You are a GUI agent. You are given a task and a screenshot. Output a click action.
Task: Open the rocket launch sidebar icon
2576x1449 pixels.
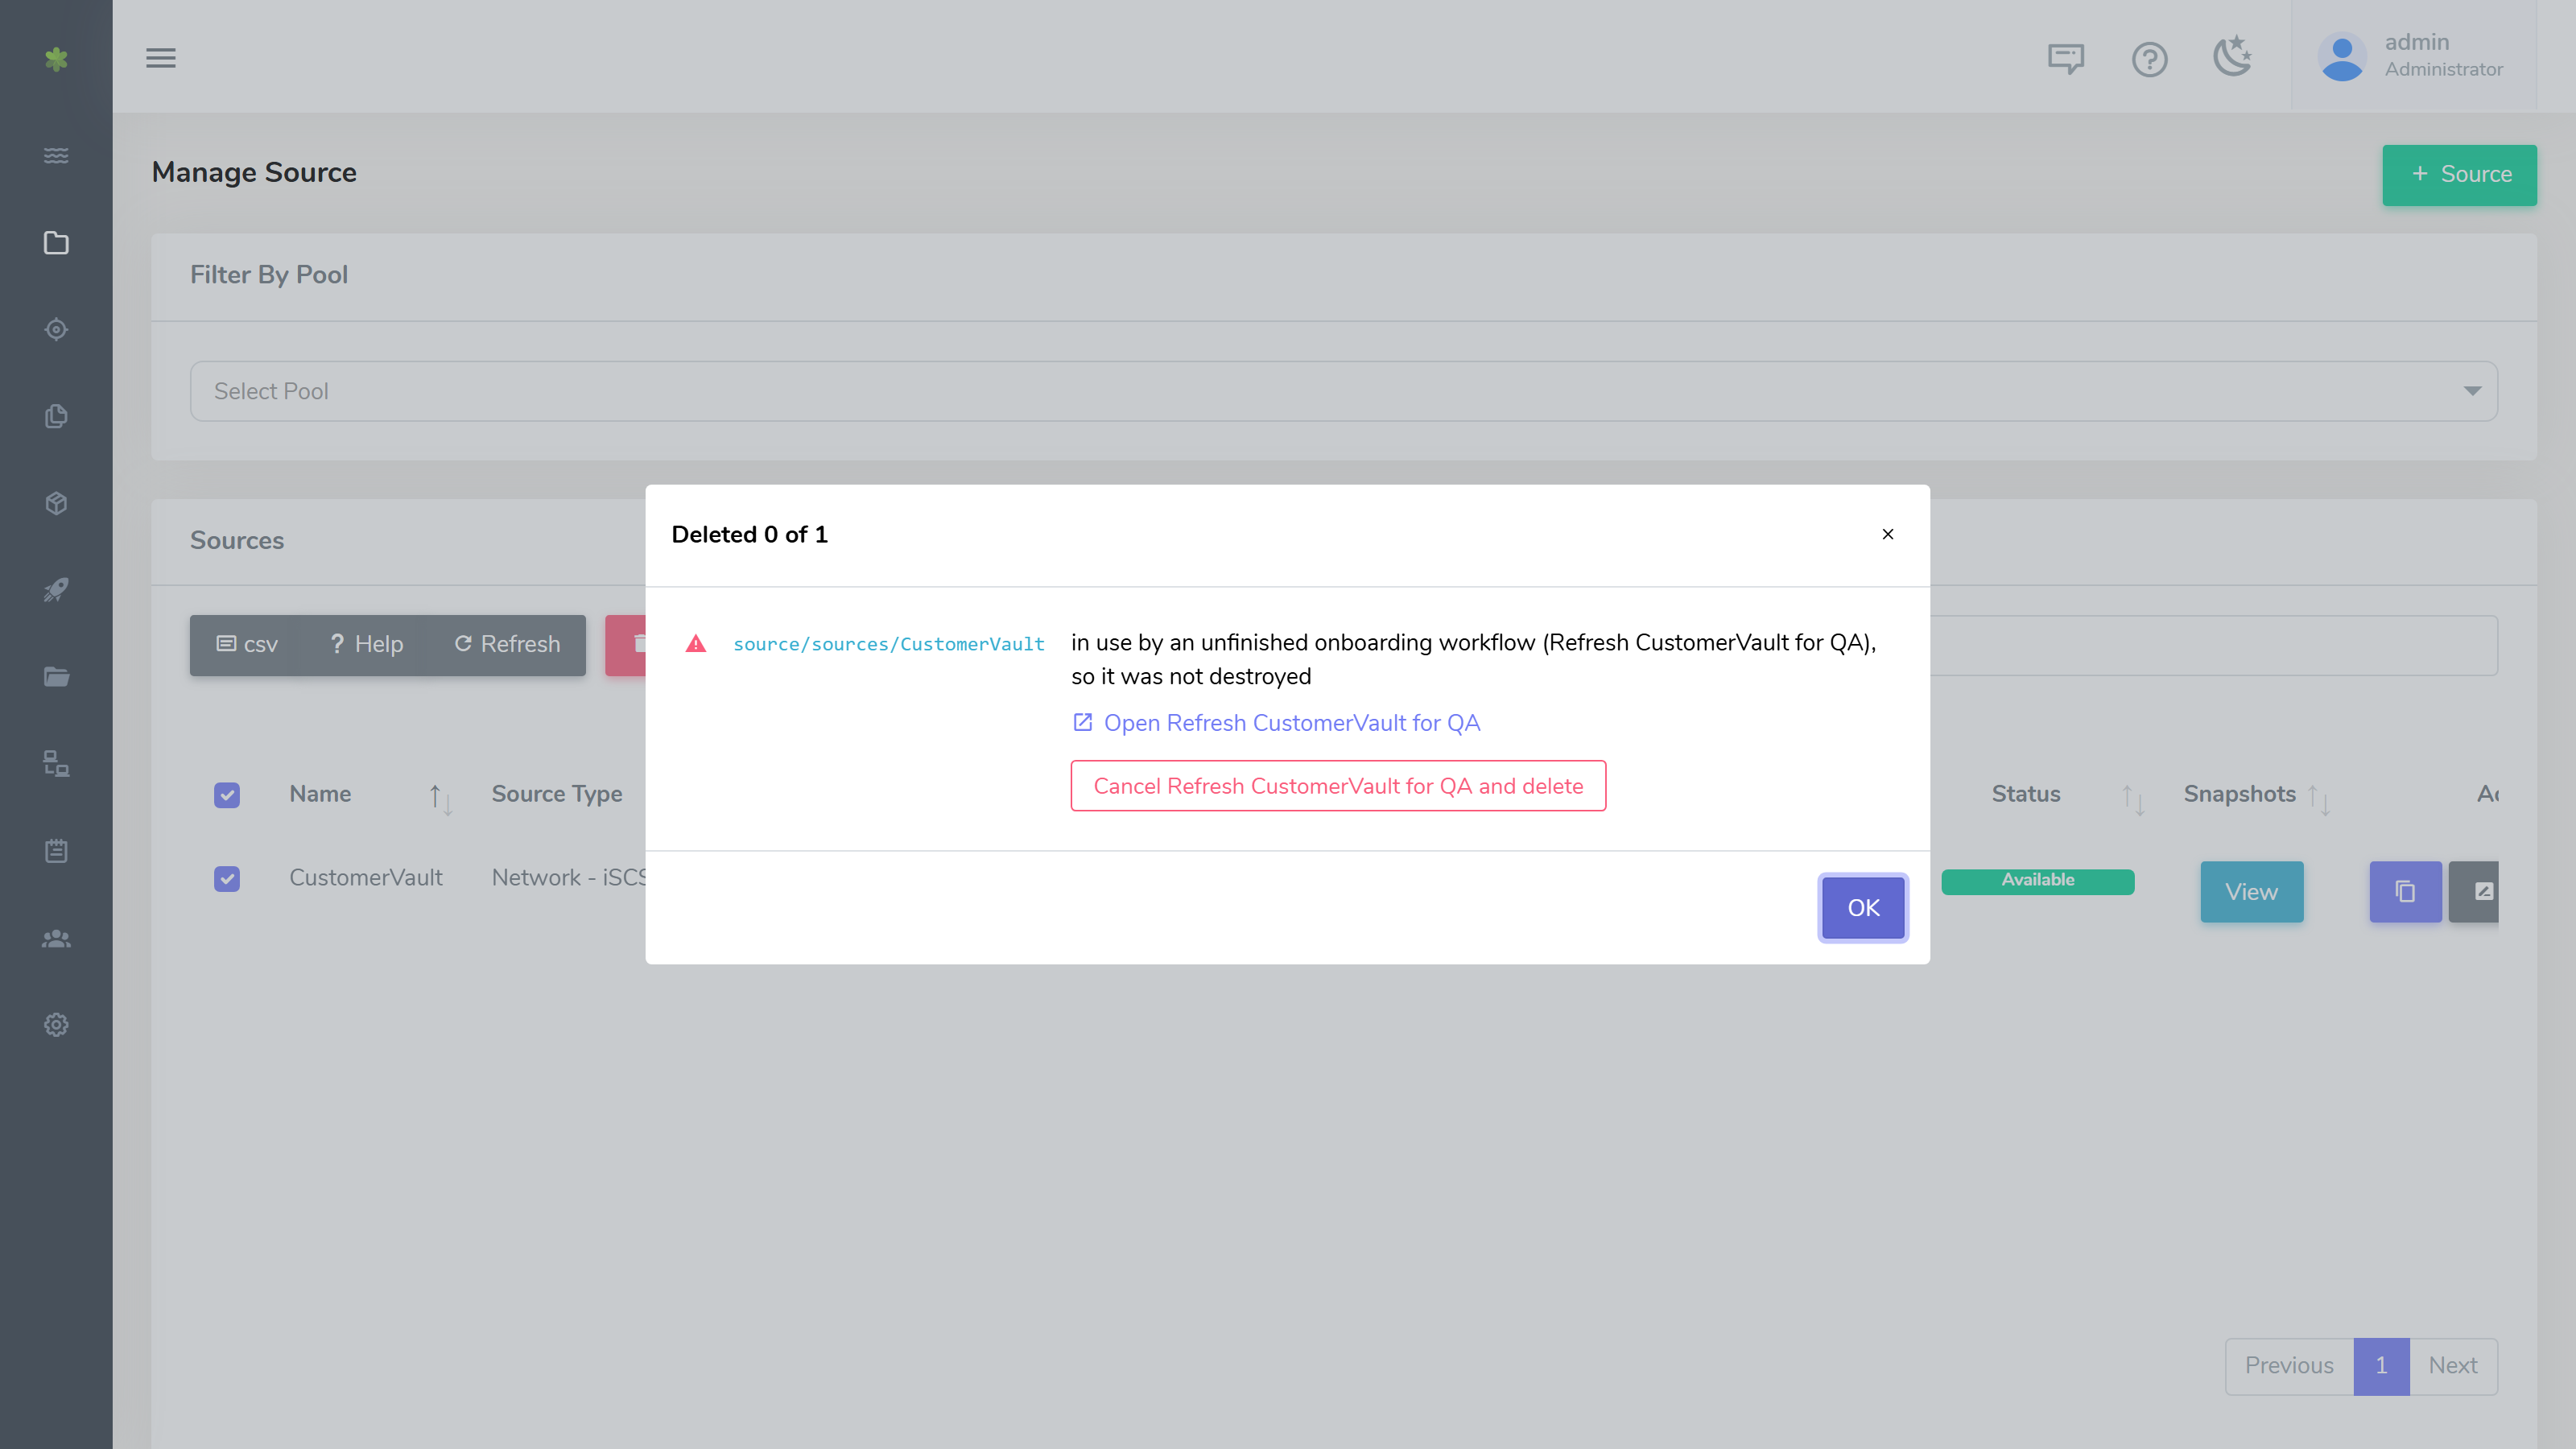click(56, 590)
